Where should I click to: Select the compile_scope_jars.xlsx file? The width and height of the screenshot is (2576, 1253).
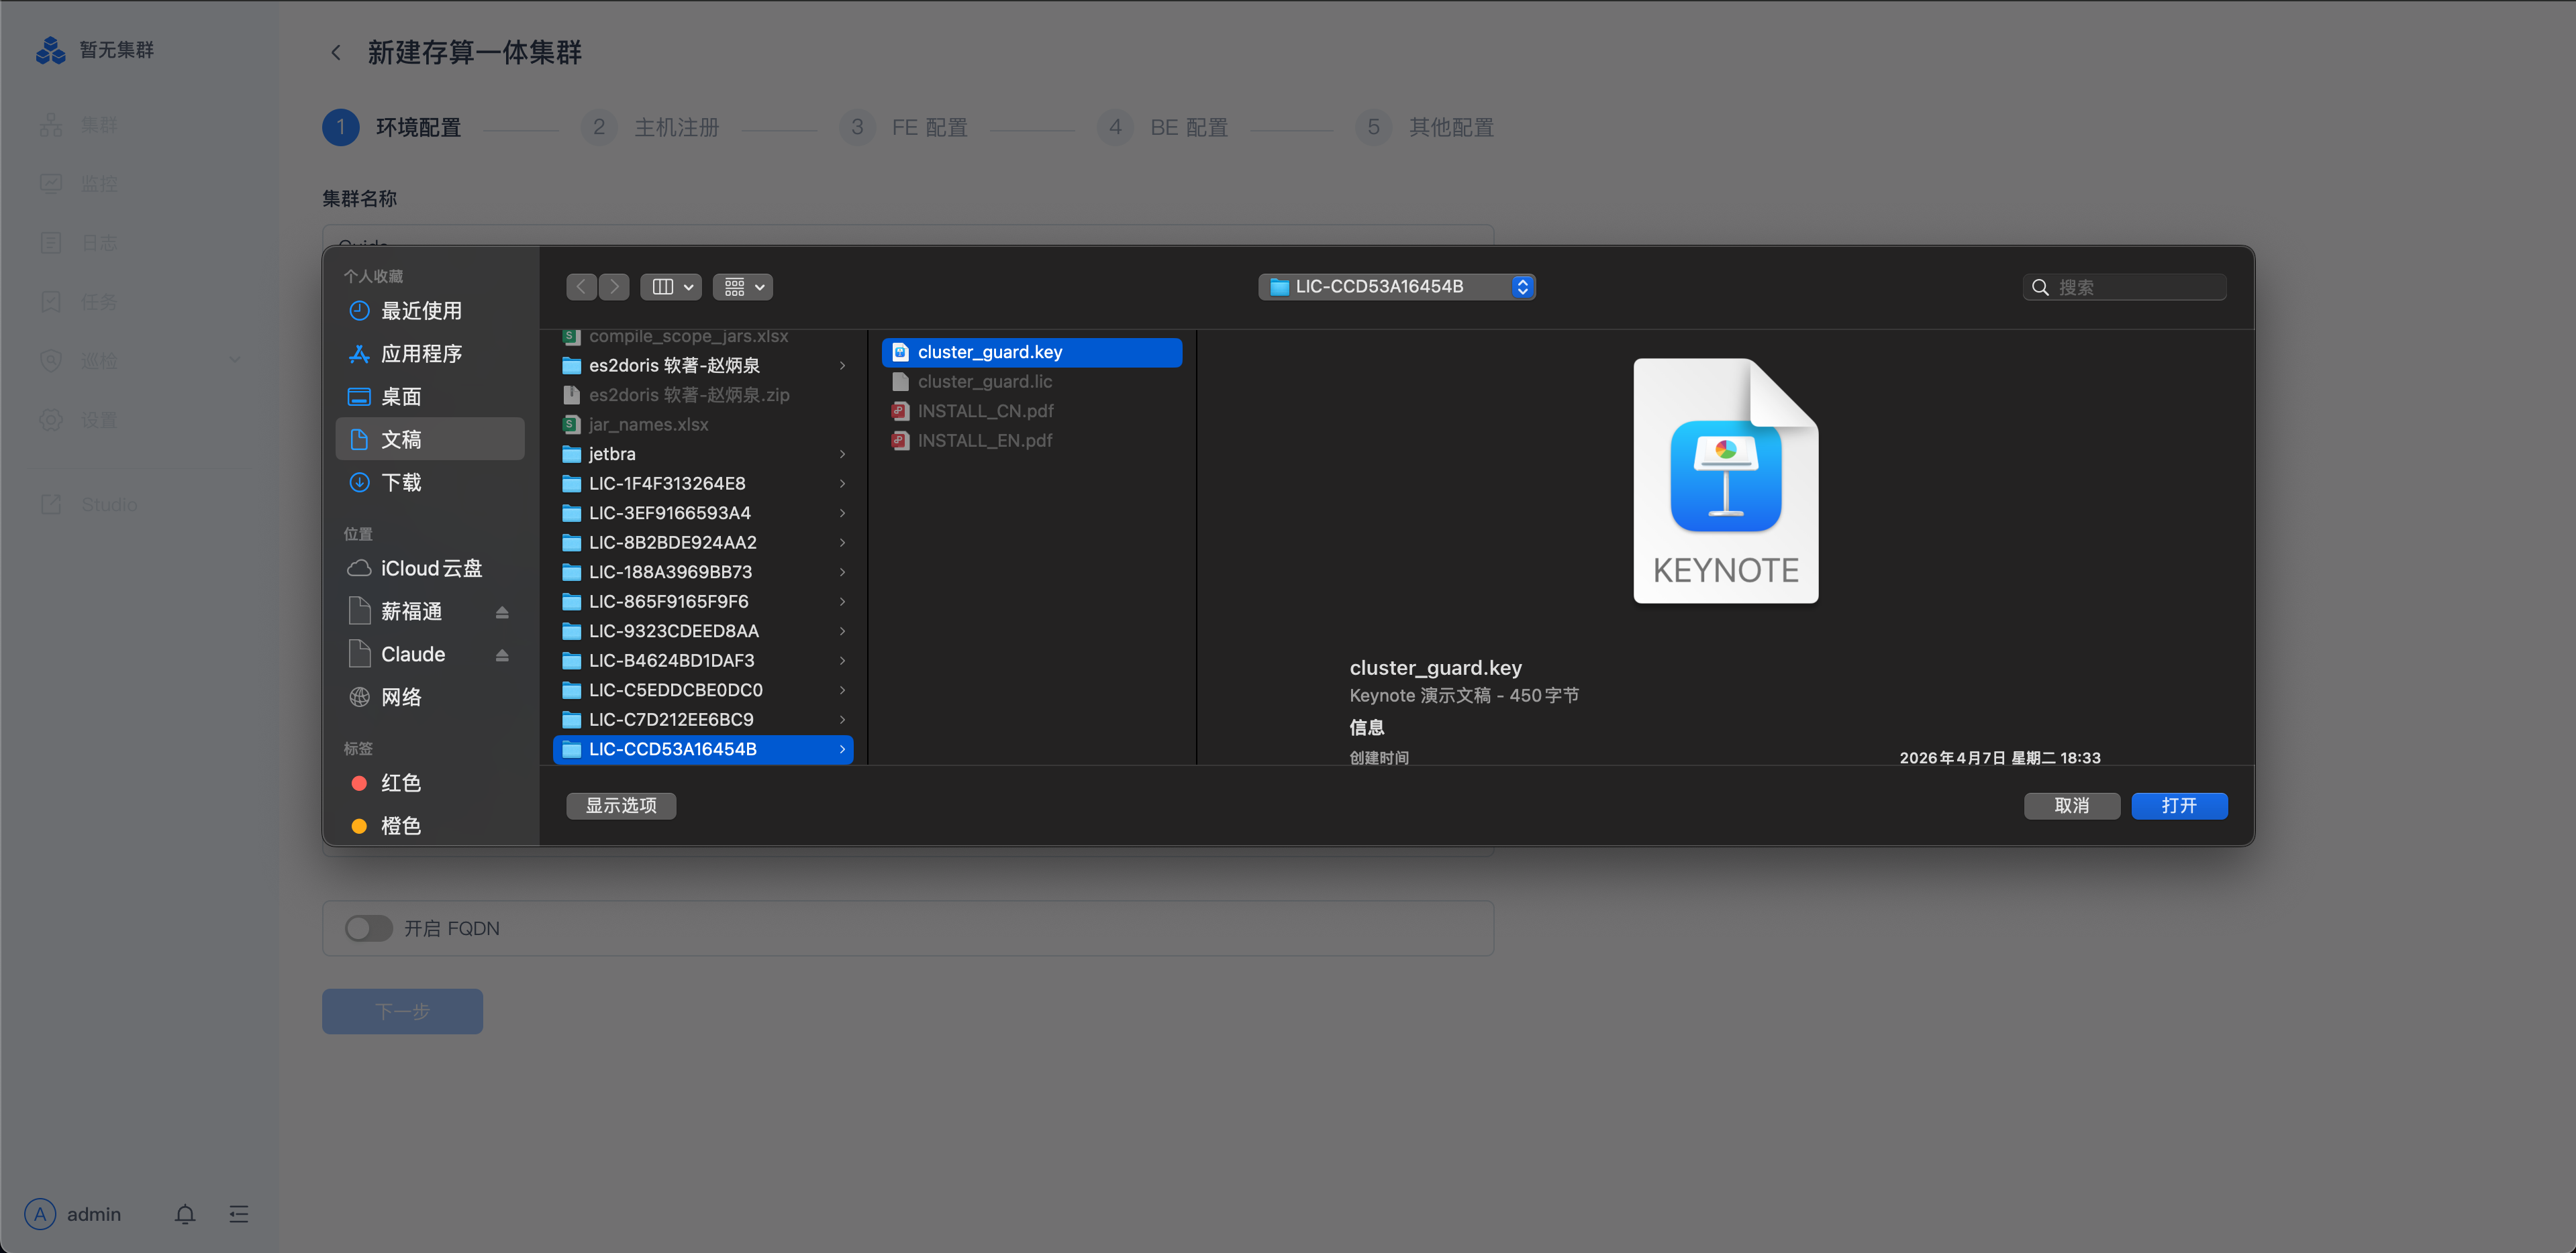click(x=703, y=337)
